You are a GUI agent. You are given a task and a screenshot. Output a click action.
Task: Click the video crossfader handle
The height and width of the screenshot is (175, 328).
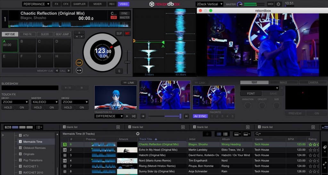tap(180, 116)
